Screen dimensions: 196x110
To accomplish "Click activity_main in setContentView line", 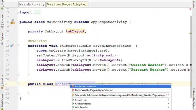I will pyautogui.click(x=101, y=55).
